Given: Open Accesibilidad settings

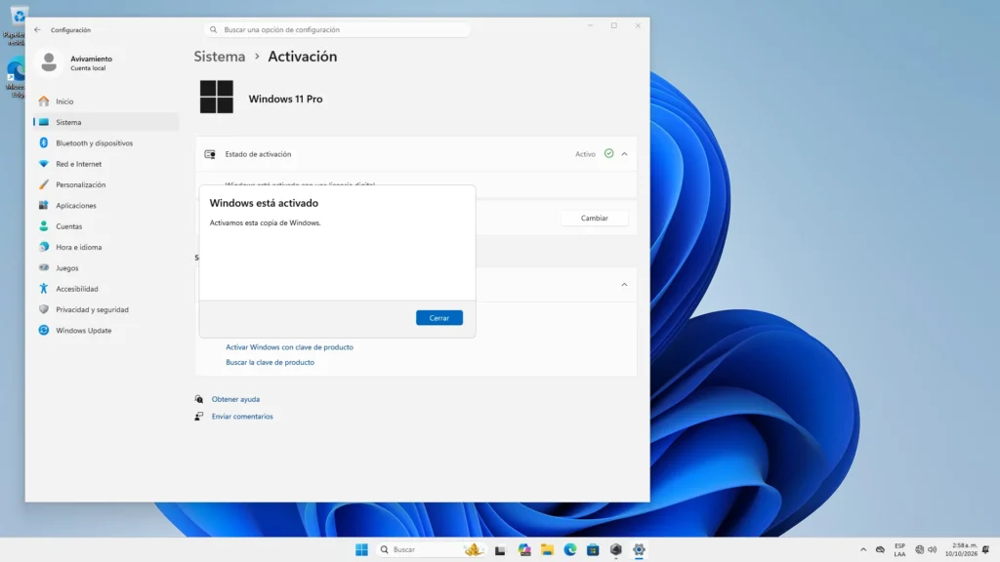Looking at the screenshot, I should tap(105, 289).
